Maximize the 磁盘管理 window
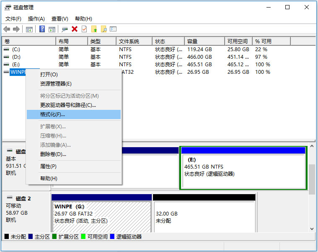318x252 pixels. tap(287, 7)
